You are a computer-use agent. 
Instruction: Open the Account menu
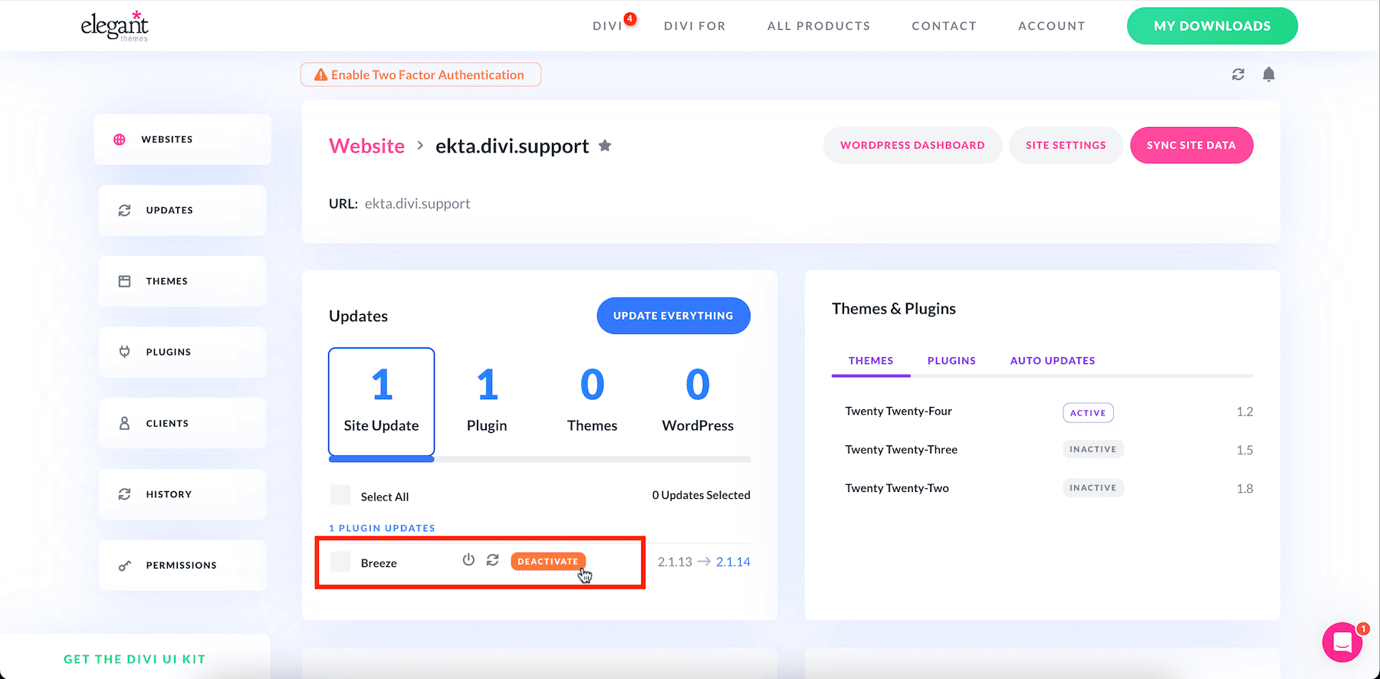click(1051, 26)
